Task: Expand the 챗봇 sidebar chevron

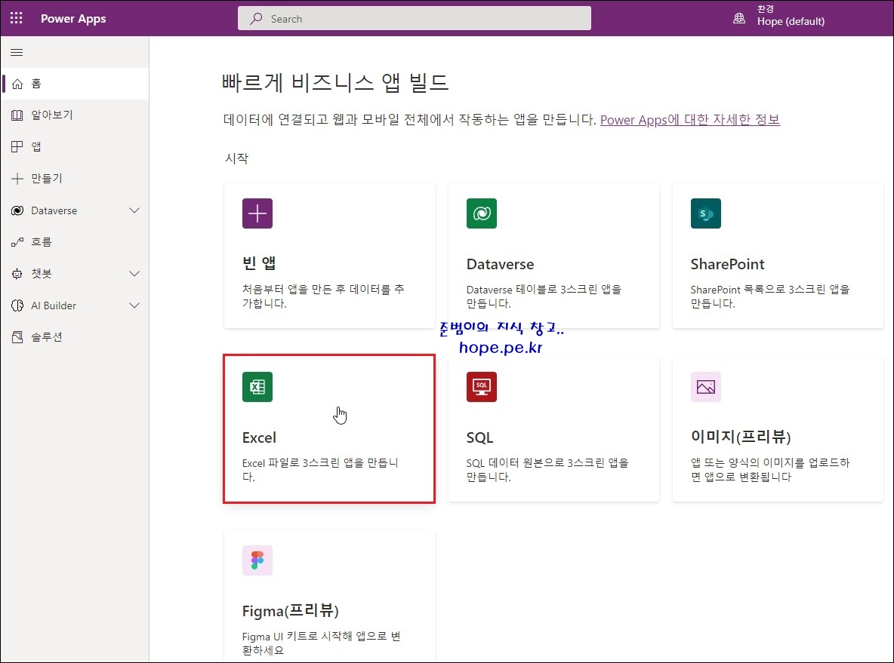Action: [134, 273]
